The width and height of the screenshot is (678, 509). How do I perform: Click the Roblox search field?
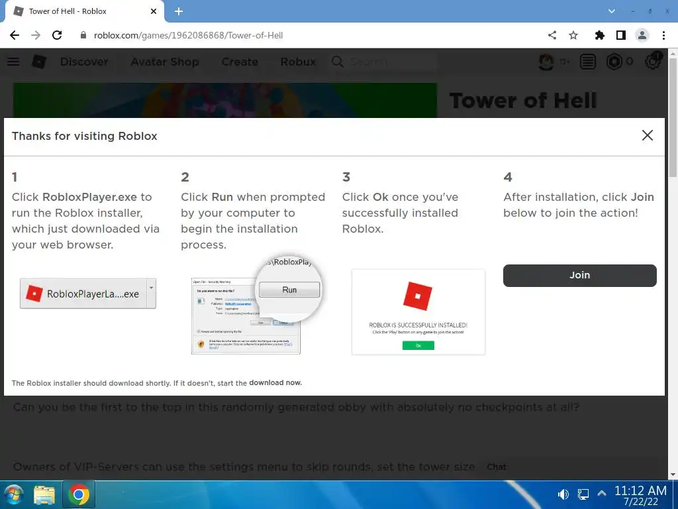[x=384, y=62]
